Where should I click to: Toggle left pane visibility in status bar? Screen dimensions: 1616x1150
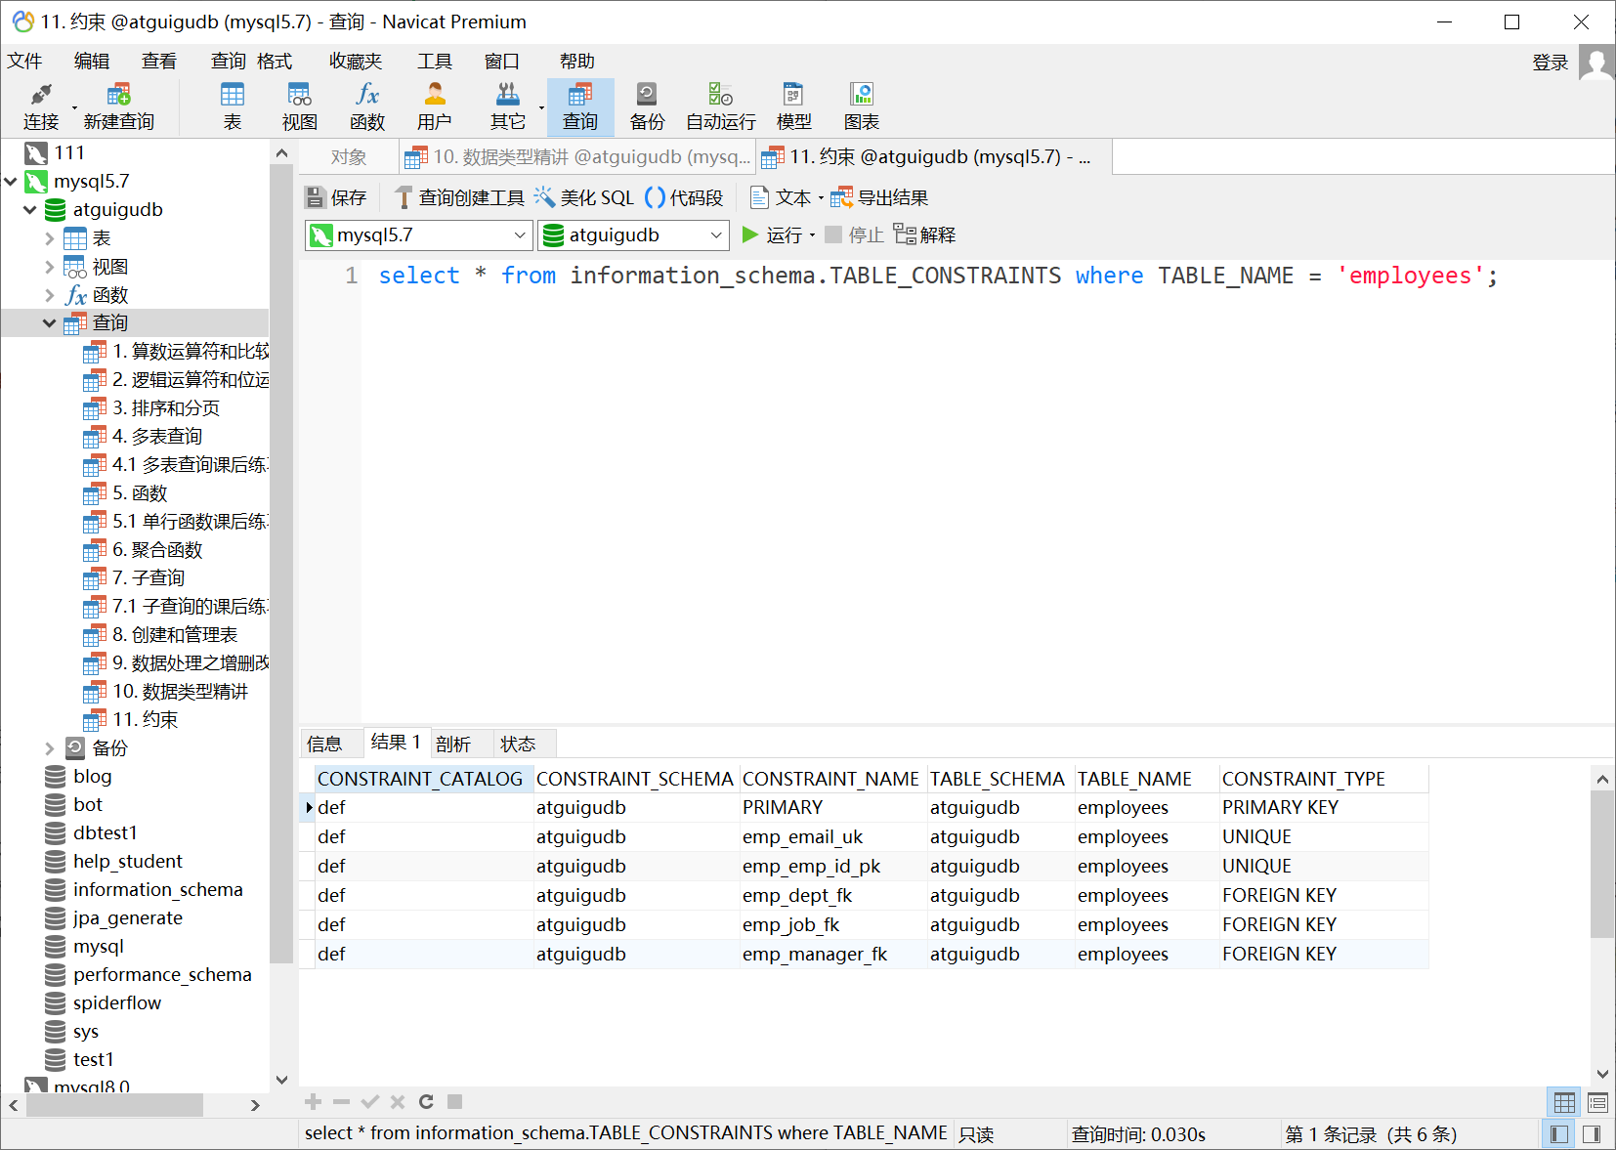[1559, 1134]
